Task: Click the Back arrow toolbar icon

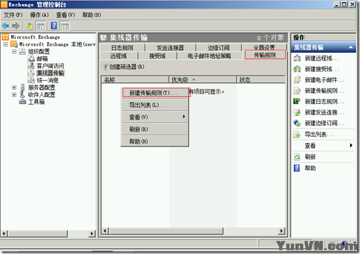Action: (5, 26)
